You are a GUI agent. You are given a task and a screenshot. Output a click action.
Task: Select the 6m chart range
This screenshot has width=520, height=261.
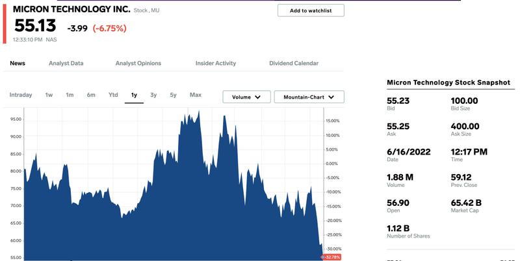pyautogui.click(x=91, y=95)
